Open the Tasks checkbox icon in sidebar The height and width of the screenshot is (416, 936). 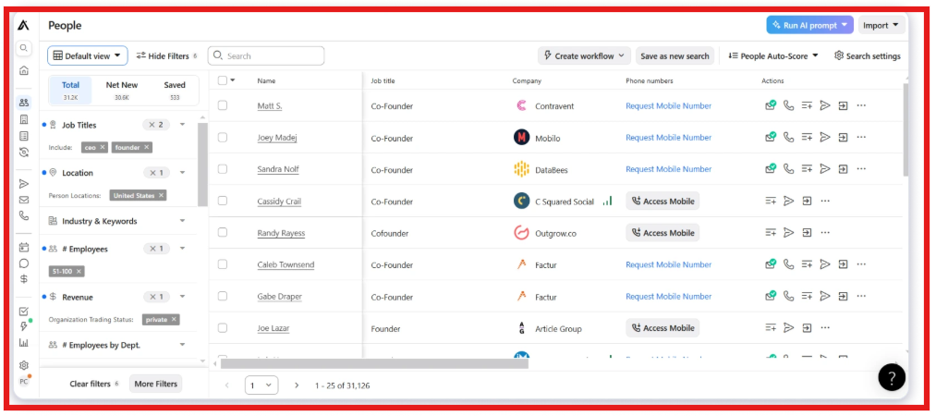24,311
